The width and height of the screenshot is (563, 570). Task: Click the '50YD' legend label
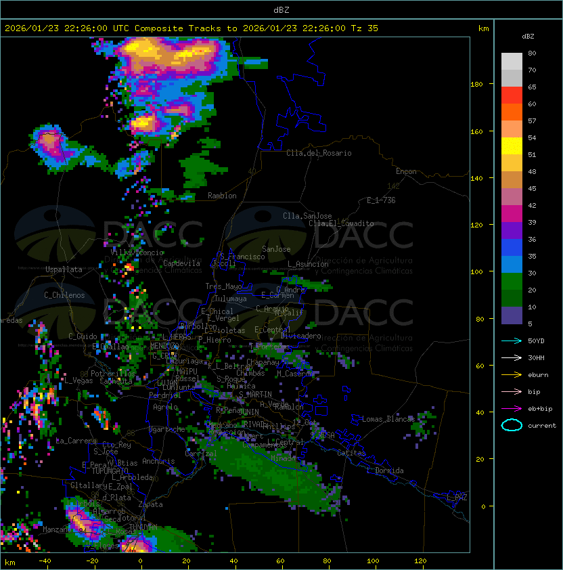(536, 341)
